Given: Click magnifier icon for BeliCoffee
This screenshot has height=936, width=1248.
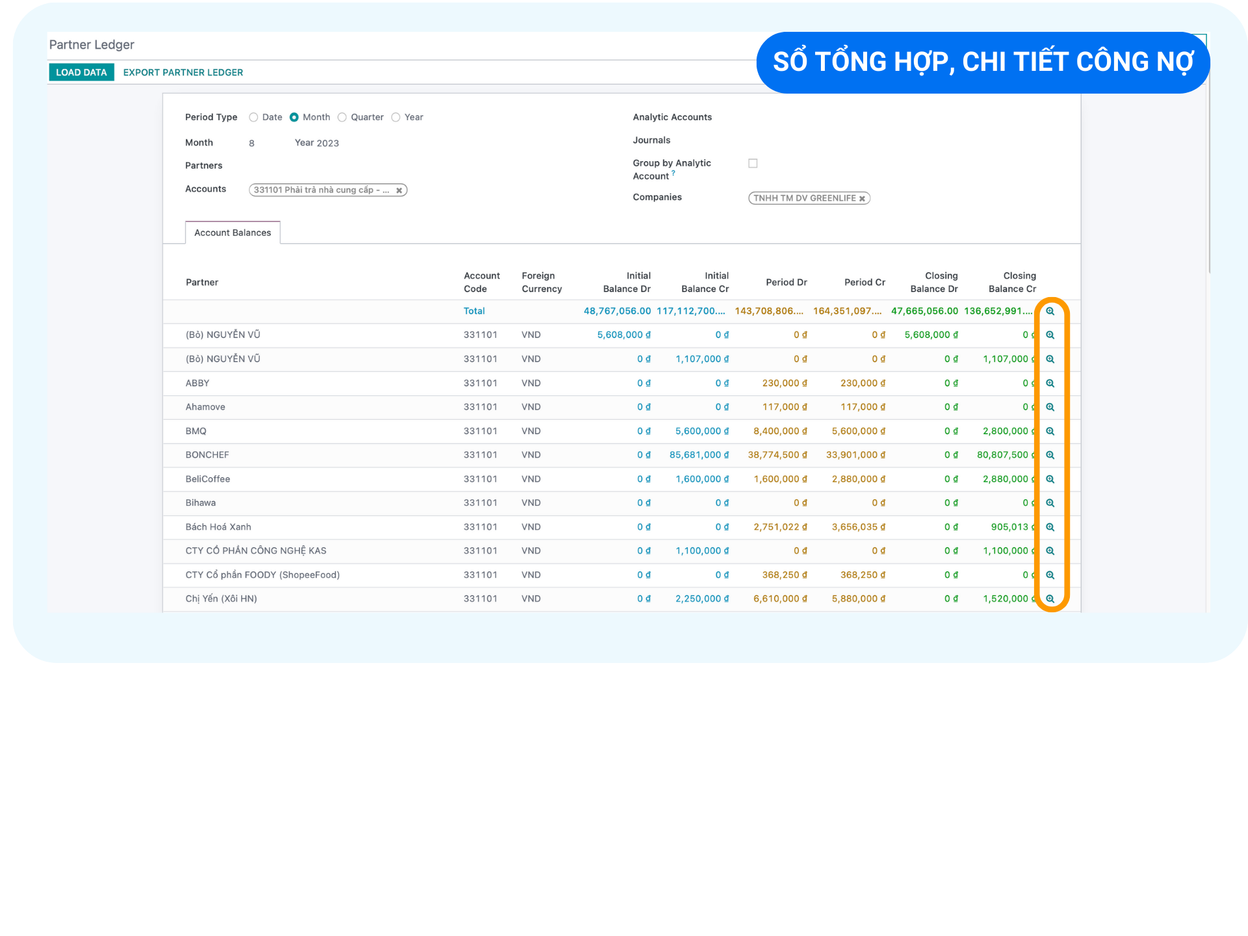Looking at the screenshot, I should click(1050, 480).
